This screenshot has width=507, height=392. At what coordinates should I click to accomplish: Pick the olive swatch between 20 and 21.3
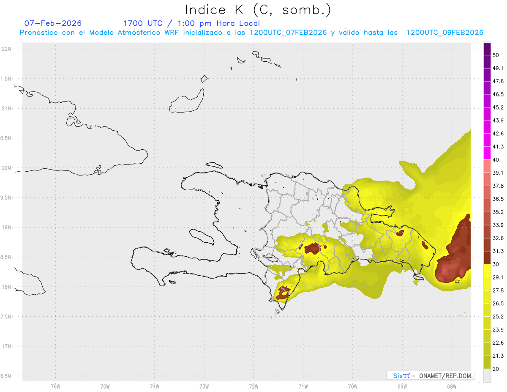487,362
